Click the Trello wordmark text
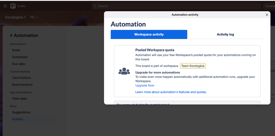This screenshot has height=136, width=275. (x=21, y=6)
